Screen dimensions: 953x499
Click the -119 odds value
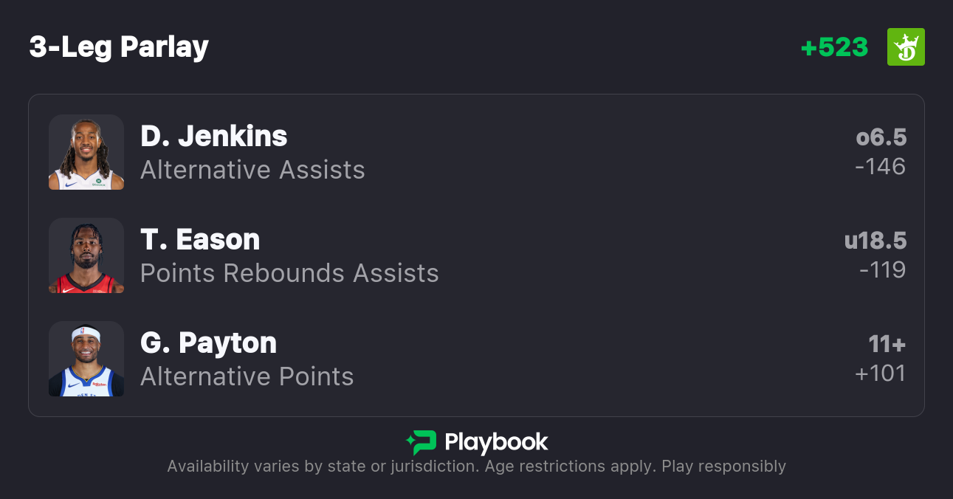coord(882,270)
